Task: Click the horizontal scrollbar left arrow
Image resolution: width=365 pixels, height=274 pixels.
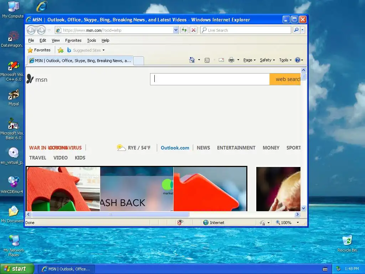Action: click(x=29, y=214)
